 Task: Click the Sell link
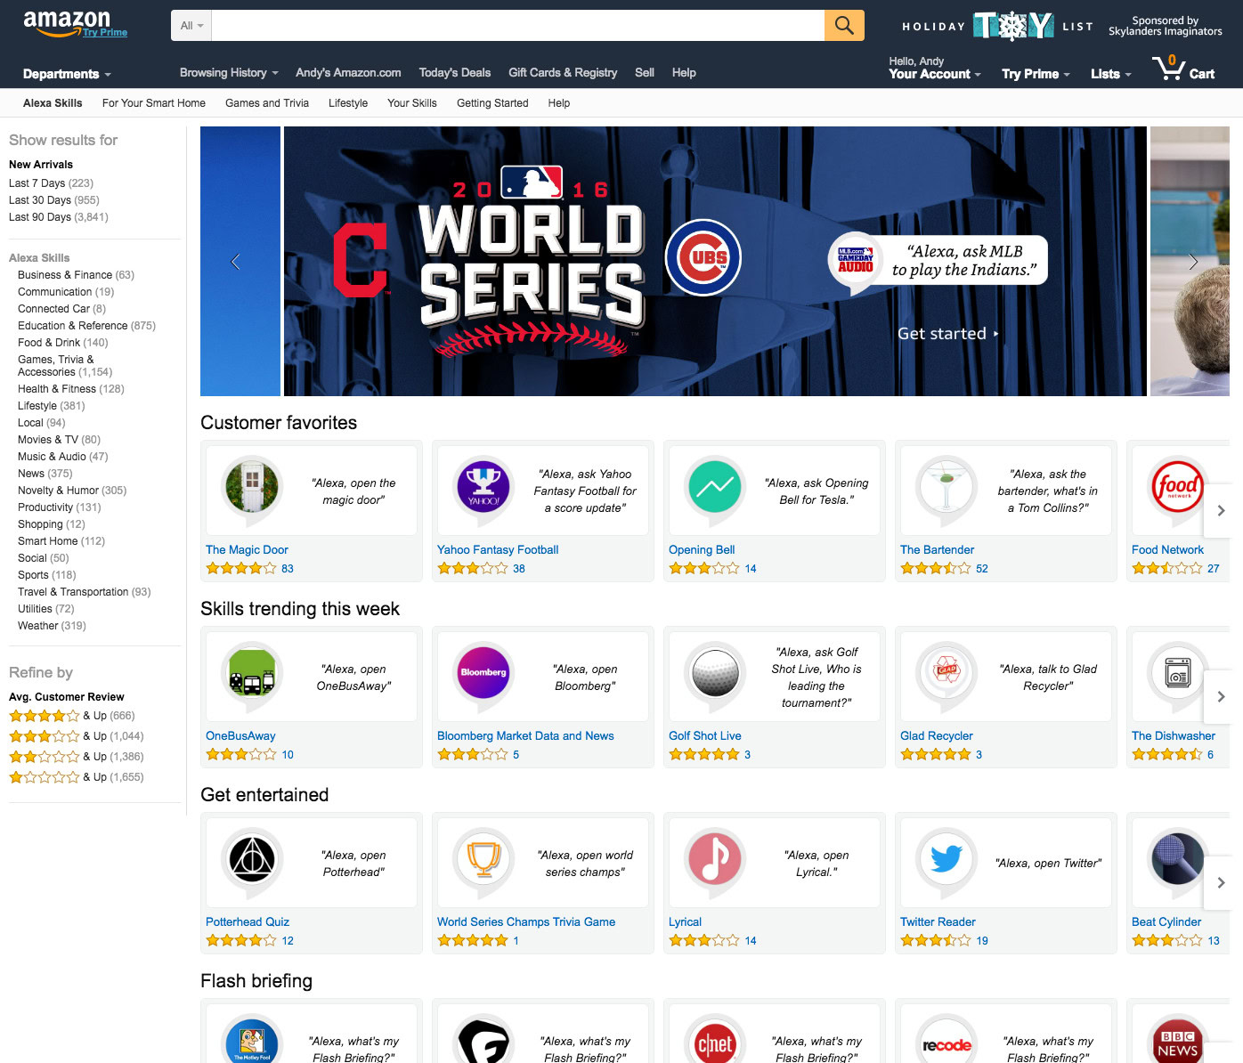(x=645, y=73)
